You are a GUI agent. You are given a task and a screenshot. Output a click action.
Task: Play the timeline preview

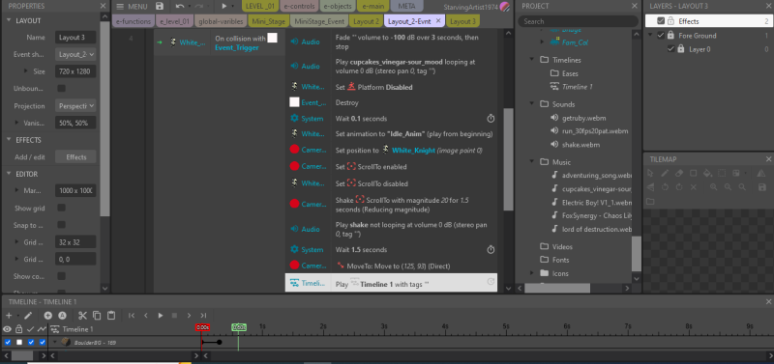[x=160, y=315]
